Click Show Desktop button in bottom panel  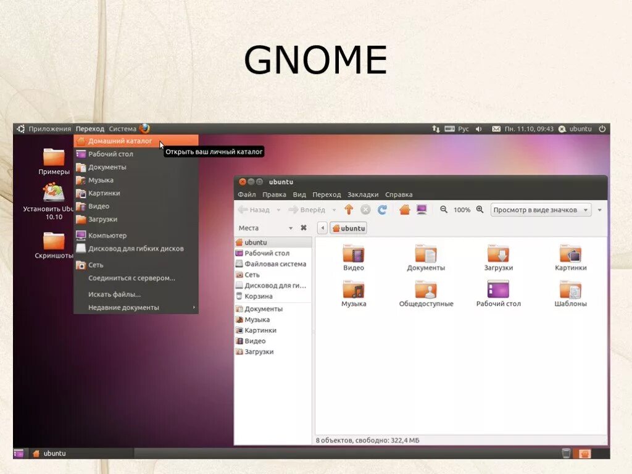pyautogui.click(x=19, y=454)
